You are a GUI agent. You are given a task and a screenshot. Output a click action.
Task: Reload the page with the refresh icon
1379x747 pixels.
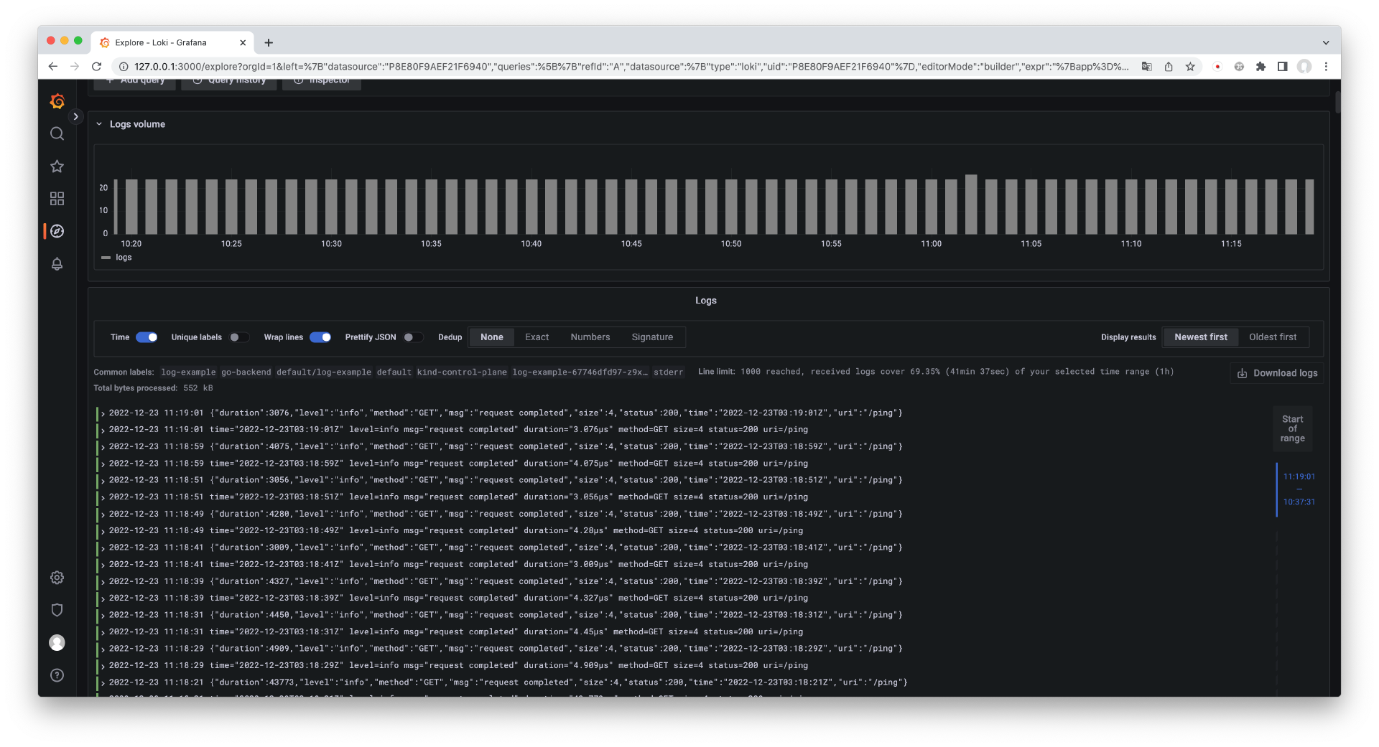pyautogui.click(x=96, y=66)
